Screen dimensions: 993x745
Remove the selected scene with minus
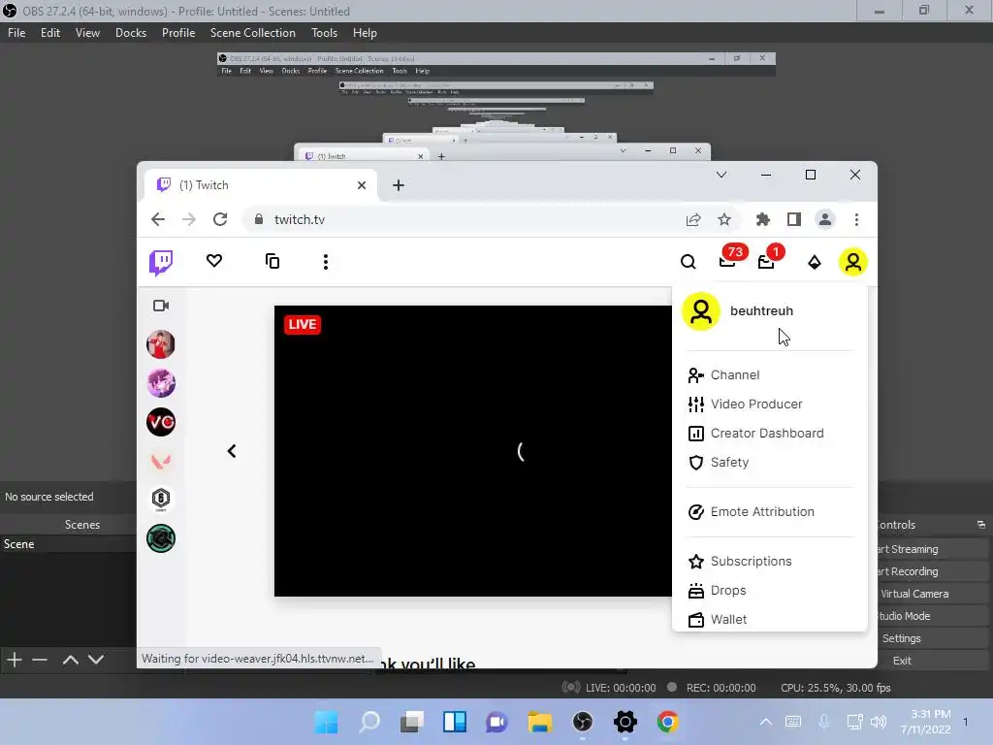(40, 660)
